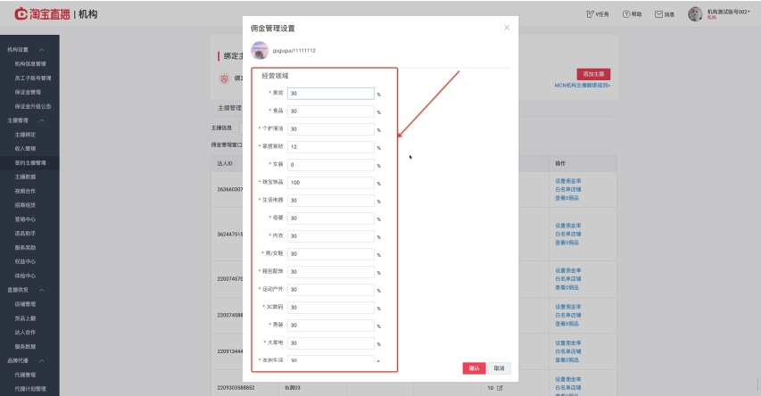Image resolution: width=761 pixels, height=396 pixels.
Task: Open 主播数据 in the sidebar
Action: (x=25, y=177)
